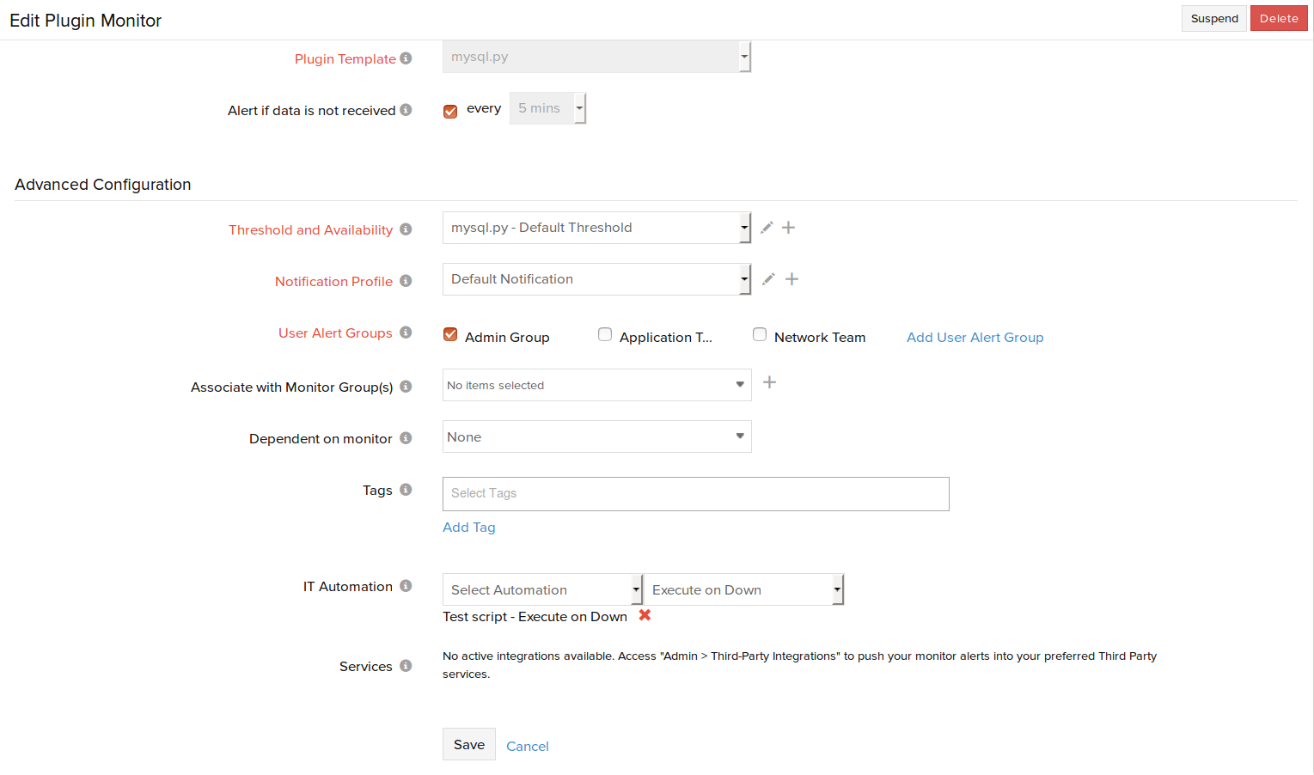This screenshot has width=1314, height=775.
Task: Click the Save button
Action: coord(469,744)
